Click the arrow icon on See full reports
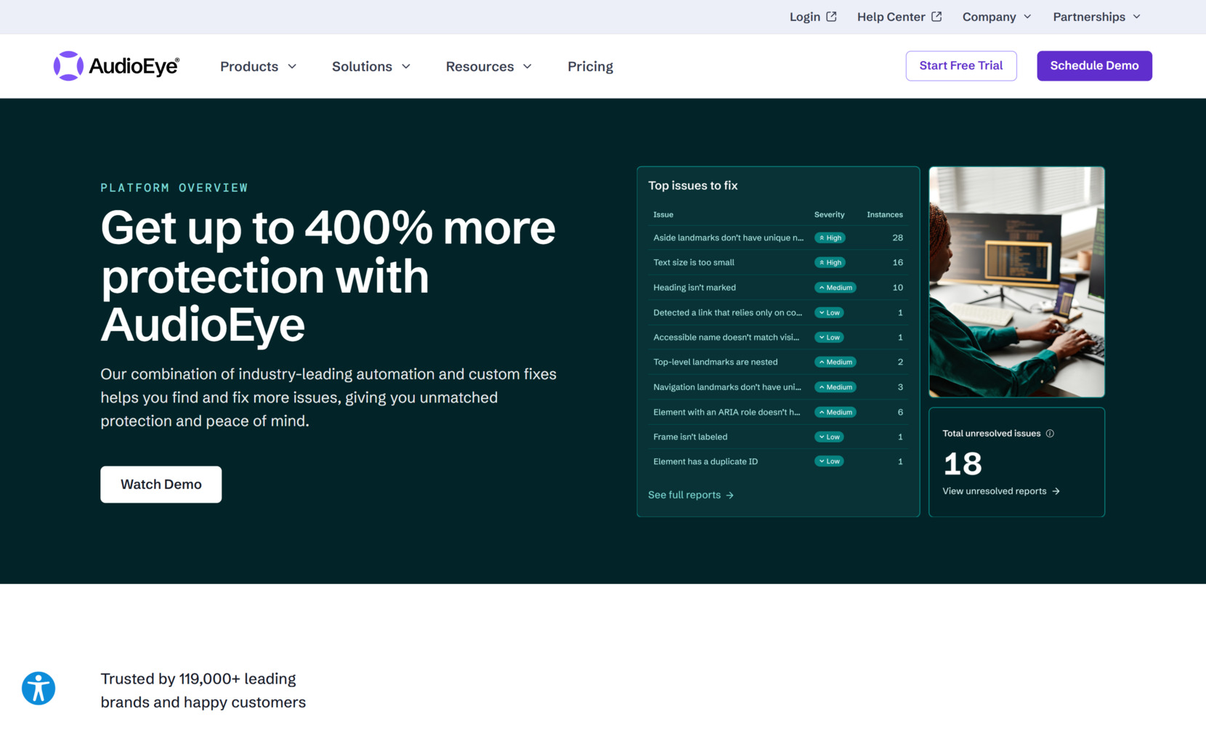The width and height of the screenshot is (1206, 730). 732,495
